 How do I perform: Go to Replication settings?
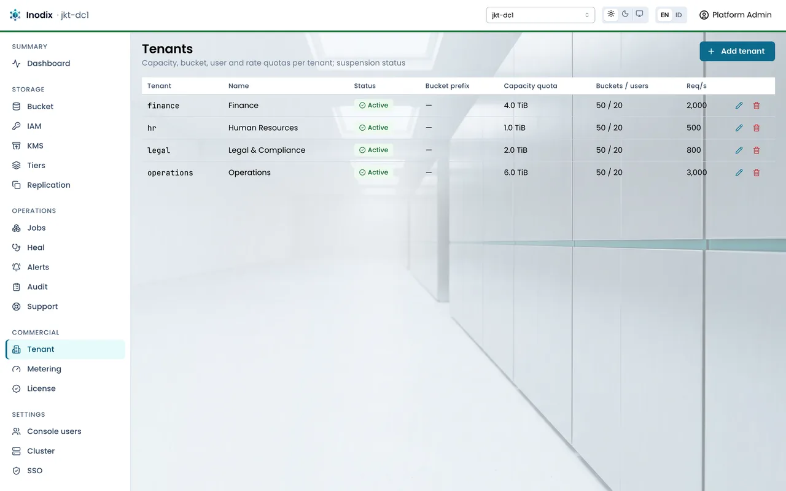[65, 185]
